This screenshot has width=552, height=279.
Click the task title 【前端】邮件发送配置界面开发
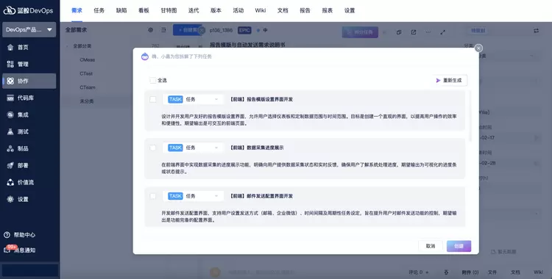pos(261,196)
